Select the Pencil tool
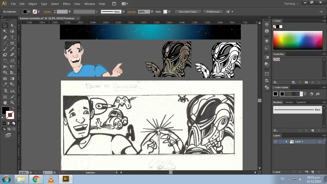The image size is (327, 184). coord(12,49)
